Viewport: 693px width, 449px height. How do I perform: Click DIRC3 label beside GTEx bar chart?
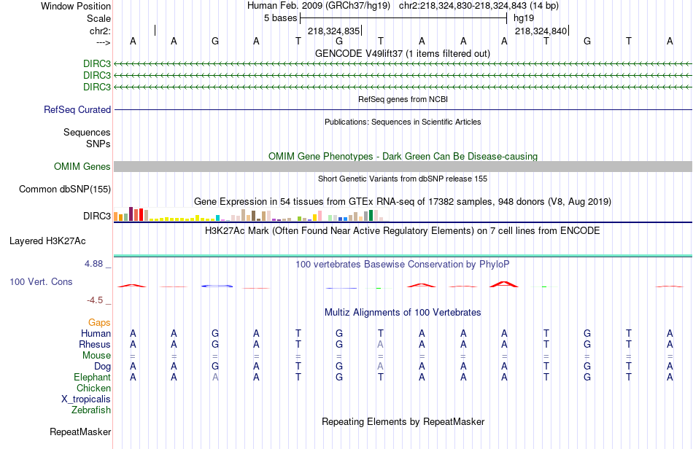97,216
